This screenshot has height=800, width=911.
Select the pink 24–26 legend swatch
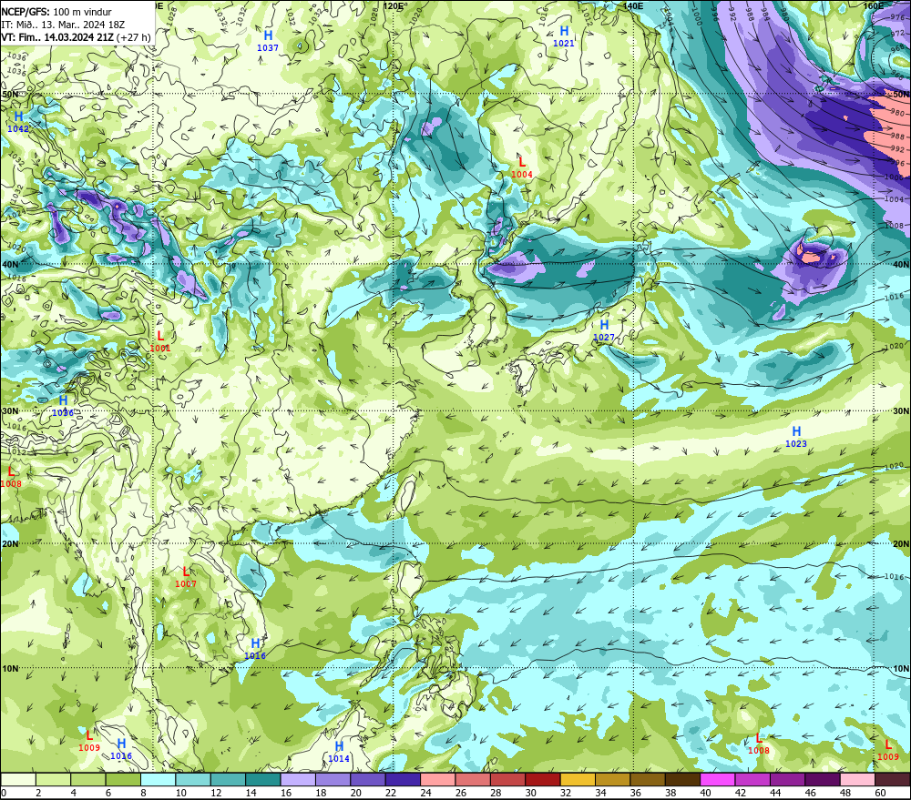[x=438, y=779]
